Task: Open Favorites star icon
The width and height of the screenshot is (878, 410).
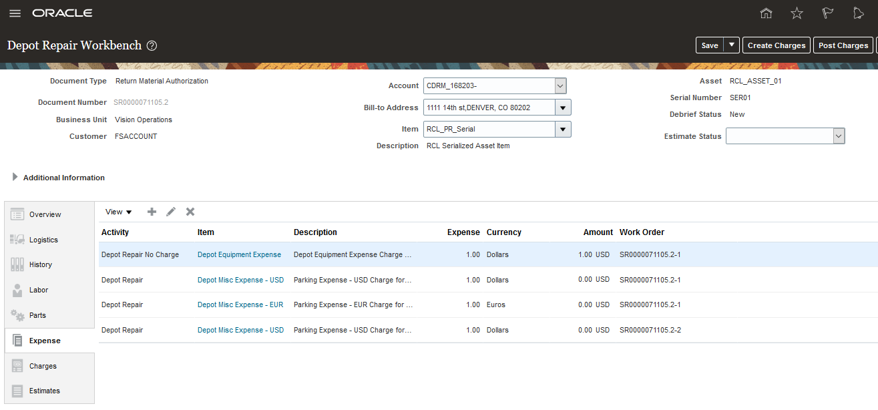Action: point(797,13)
